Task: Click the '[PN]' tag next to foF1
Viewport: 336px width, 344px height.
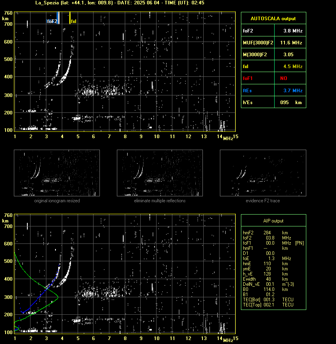Action: tap(300, 243)
